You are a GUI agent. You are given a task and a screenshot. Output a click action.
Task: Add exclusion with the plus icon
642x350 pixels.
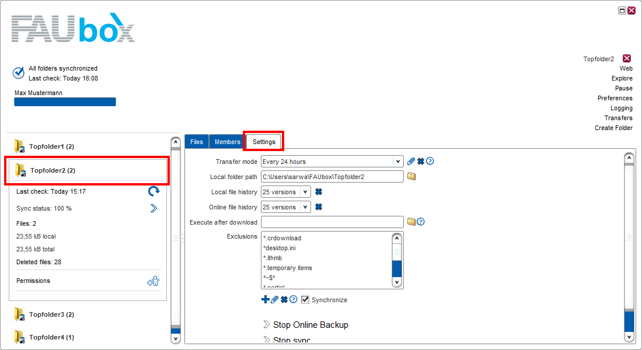tap(266, 300)
